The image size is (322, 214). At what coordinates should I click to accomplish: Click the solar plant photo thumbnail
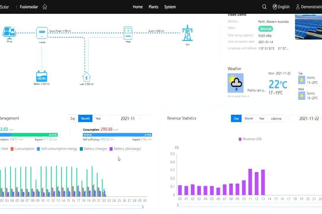[308, 27]
